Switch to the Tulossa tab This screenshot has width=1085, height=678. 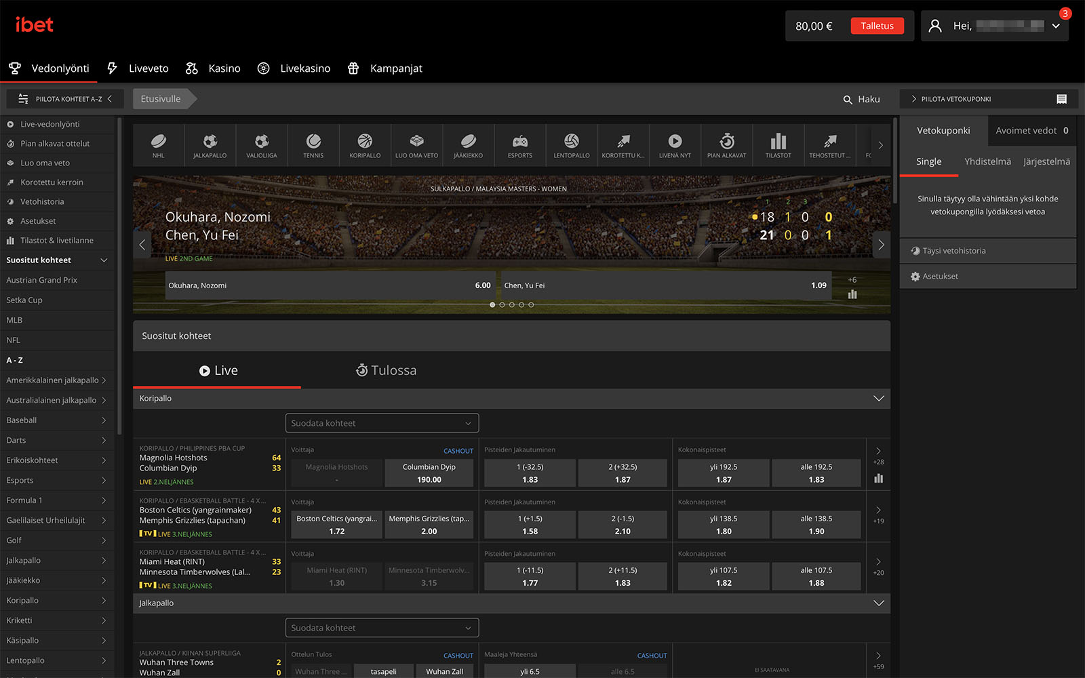[x=386, y=370]
